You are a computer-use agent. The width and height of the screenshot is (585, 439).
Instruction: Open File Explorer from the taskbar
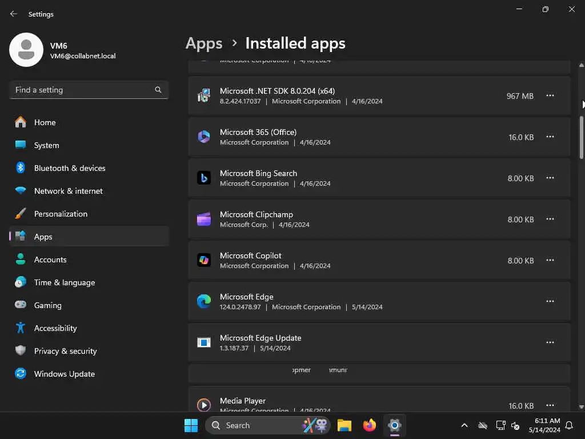344,425
